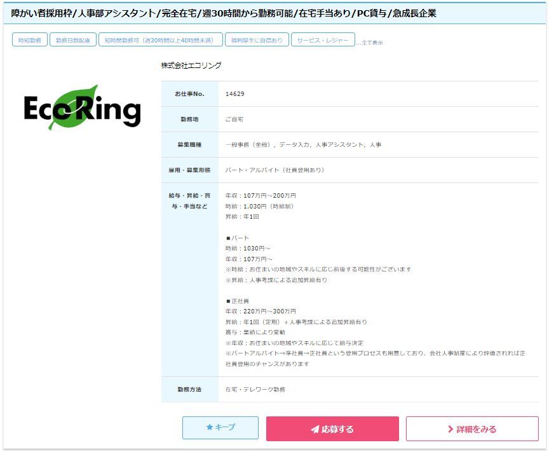This screenshot has width=549, height=452.
Task: Click the paper plane icon on 応募する
Action: [315, 429]
